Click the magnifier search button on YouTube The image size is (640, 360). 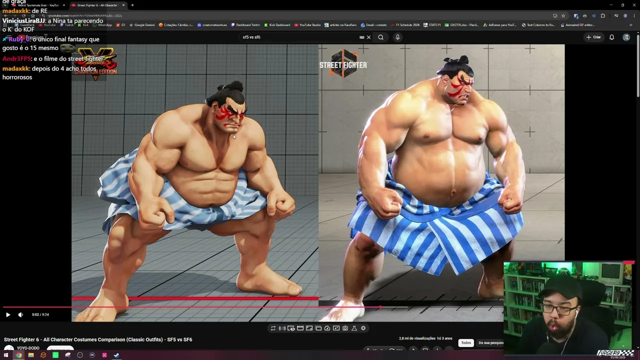[x=380, y=37]
